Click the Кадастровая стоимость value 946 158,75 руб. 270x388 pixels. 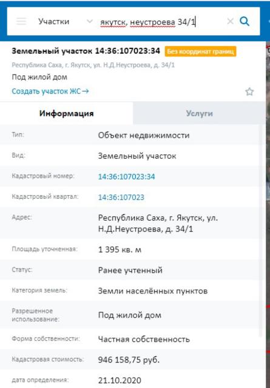129,360
